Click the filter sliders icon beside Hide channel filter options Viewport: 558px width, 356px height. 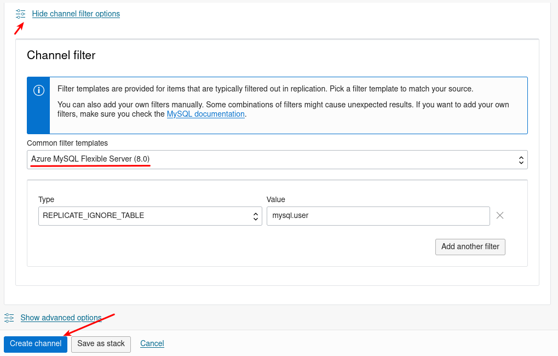coord(21,14)
